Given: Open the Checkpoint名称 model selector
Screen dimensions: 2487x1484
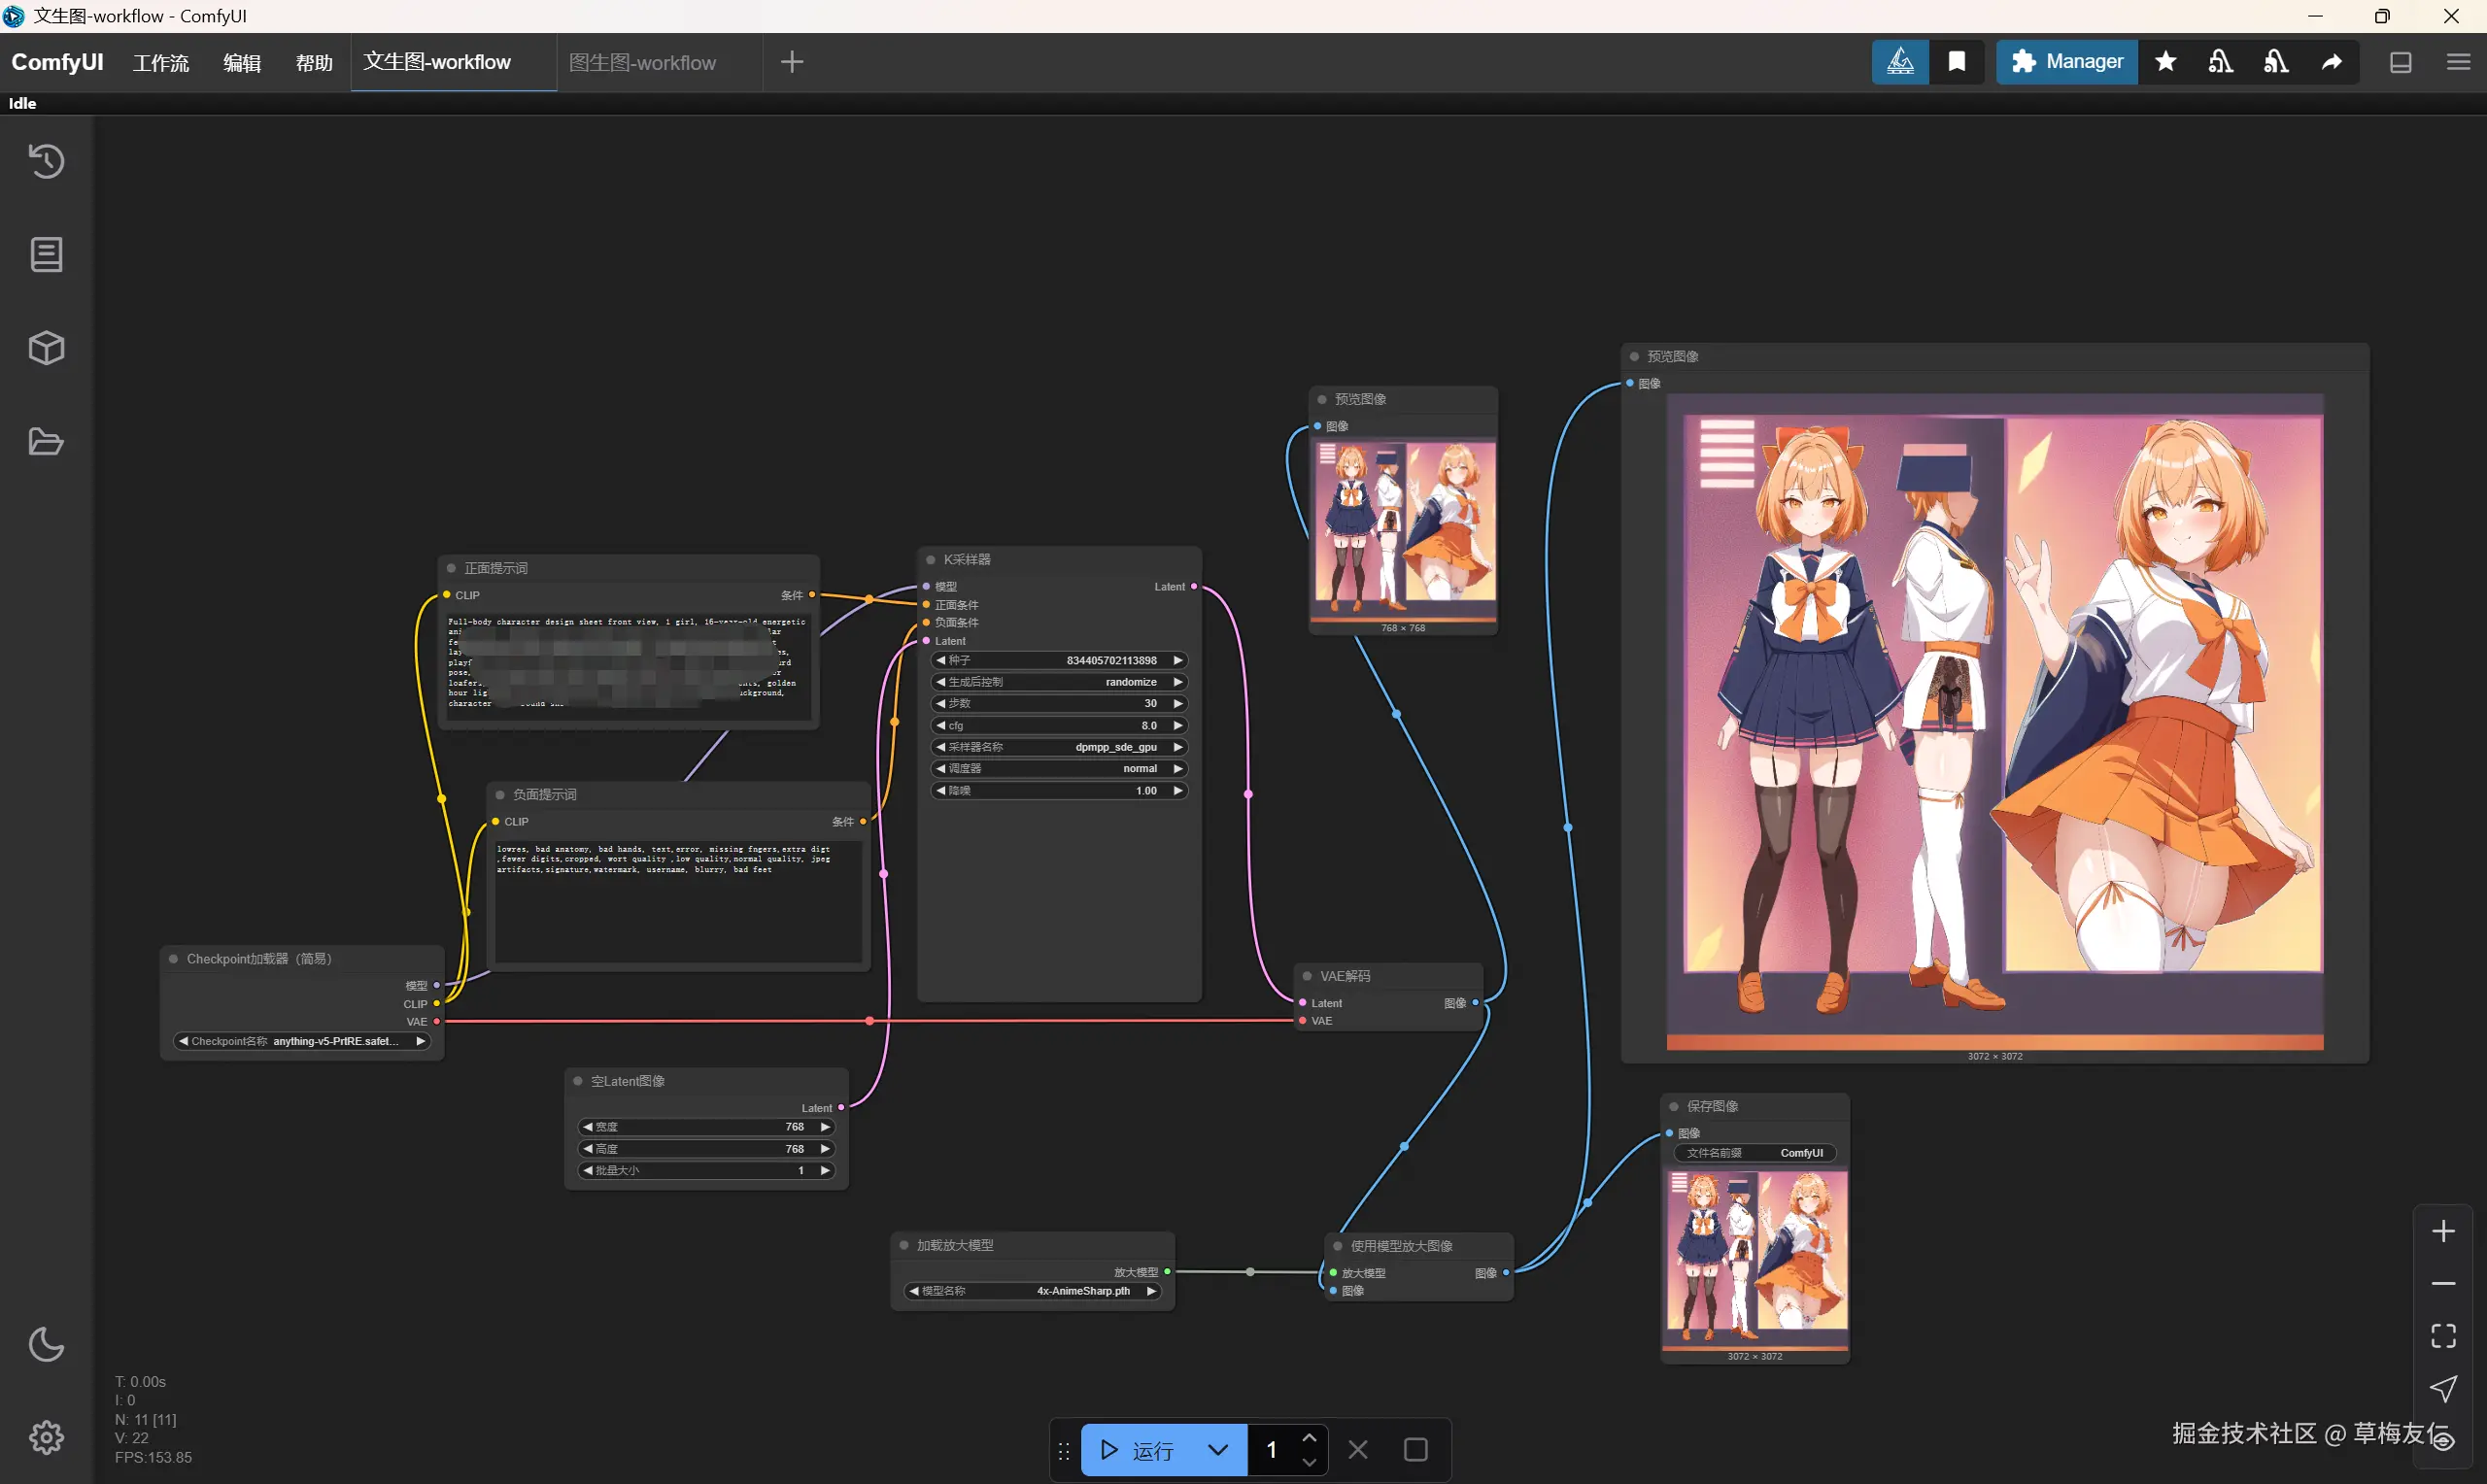Looking at the screenshot, I should [x=301, y=1041].
